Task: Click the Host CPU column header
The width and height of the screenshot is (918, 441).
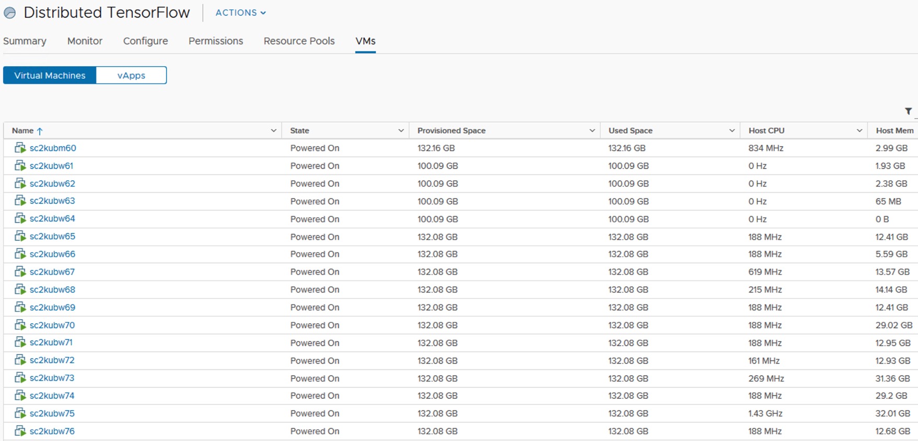Action: point(766,131)
